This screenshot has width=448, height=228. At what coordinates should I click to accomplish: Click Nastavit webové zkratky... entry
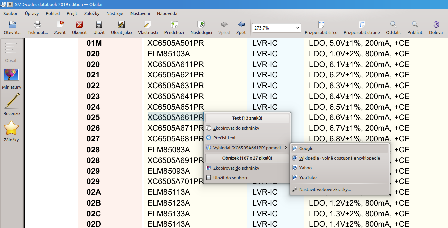coord(325,189)
